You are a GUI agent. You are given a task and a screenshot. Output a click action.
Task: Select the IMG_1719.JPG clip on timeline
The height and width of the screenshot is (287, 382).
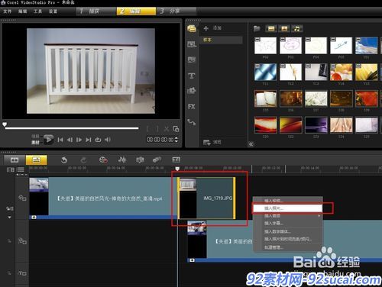(x=206, y=198)
